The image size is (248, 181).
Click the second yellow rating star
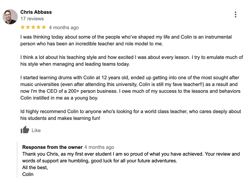pyautogui.click(x=28, y=27)
